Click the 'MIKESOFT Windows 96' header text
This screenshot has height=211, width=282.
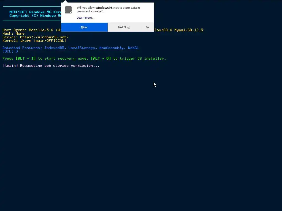coord(35,12)
